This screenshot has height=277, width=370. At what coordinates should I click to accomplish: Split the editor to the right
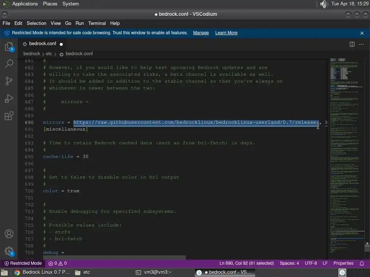[352, 44]
